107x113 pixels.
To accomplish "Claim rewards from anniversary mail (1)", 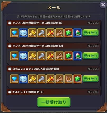I will point(90,33).
